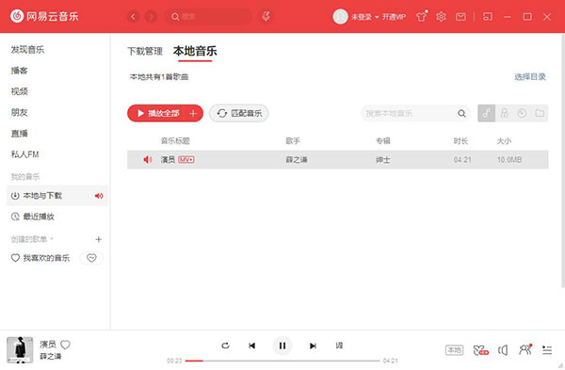This screenshot has height=370, width=565.
Task: Open listen-together people icon
Action: coord(525,349)
